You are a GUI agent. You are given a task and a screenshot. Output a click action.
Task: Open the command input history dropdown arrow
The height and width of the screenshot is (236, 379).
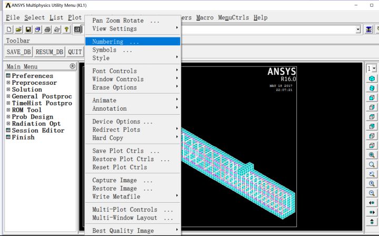point(358,29)
